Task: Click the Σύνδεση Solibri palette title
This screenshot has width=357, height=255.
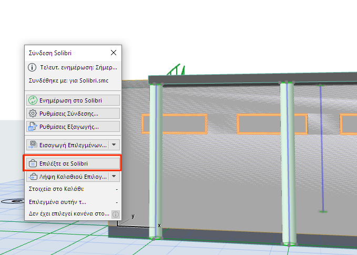Action: [50, 53]
